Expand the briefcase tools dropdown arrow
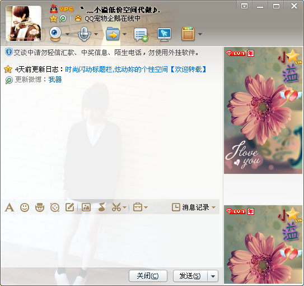Viewport: 304px width, 286px height. coord(146,207)
